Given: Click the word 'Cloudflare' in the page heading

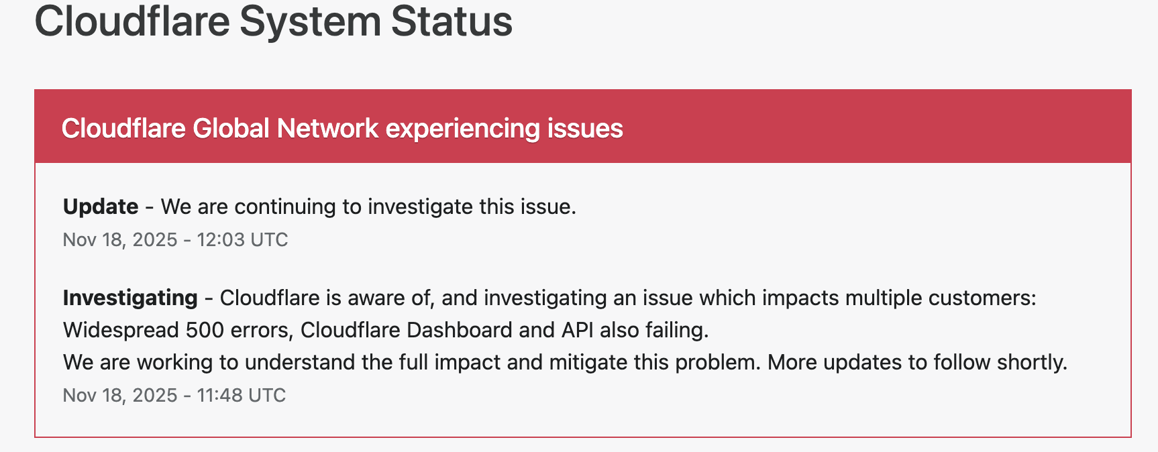Looking at the screenshot, I should [131, 21].
